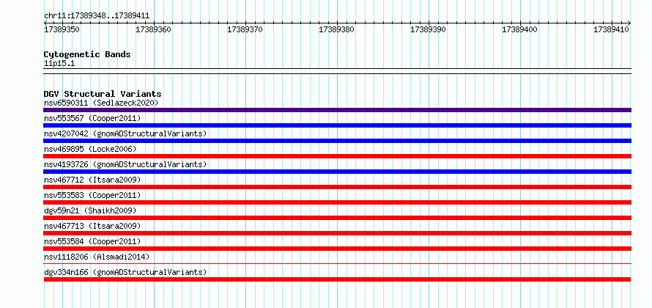Click ruler position 17389370
The width and height of the screenshot is (652, 308).
(245, 29)
